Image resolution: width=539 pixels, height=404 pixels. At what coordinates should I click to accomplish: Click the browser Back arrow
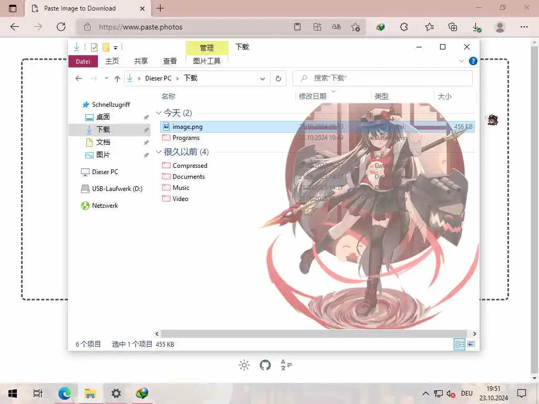(14, 27)
